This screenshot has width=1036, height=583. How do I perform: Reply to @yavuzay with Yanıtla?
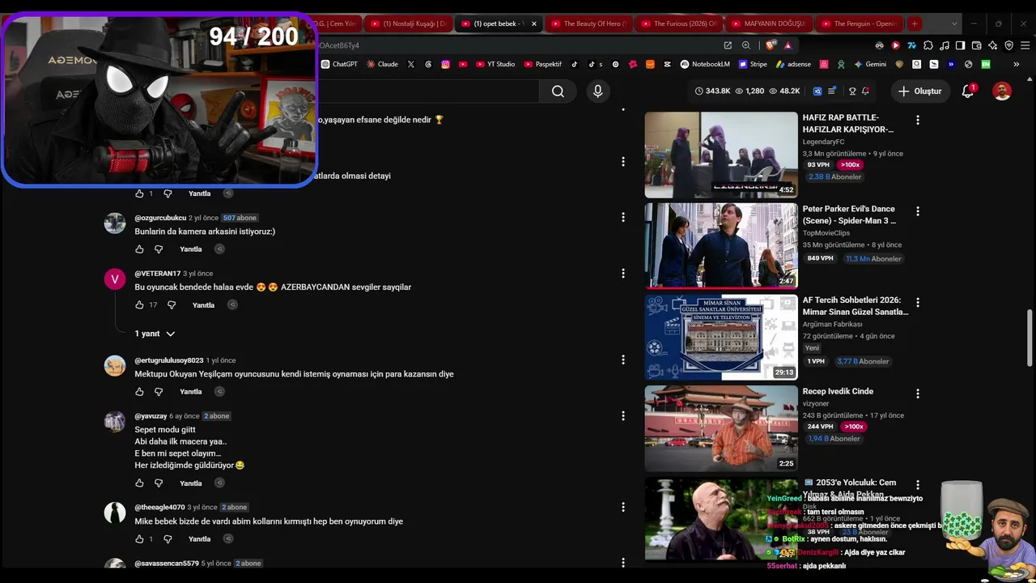[x=191, y=483]
